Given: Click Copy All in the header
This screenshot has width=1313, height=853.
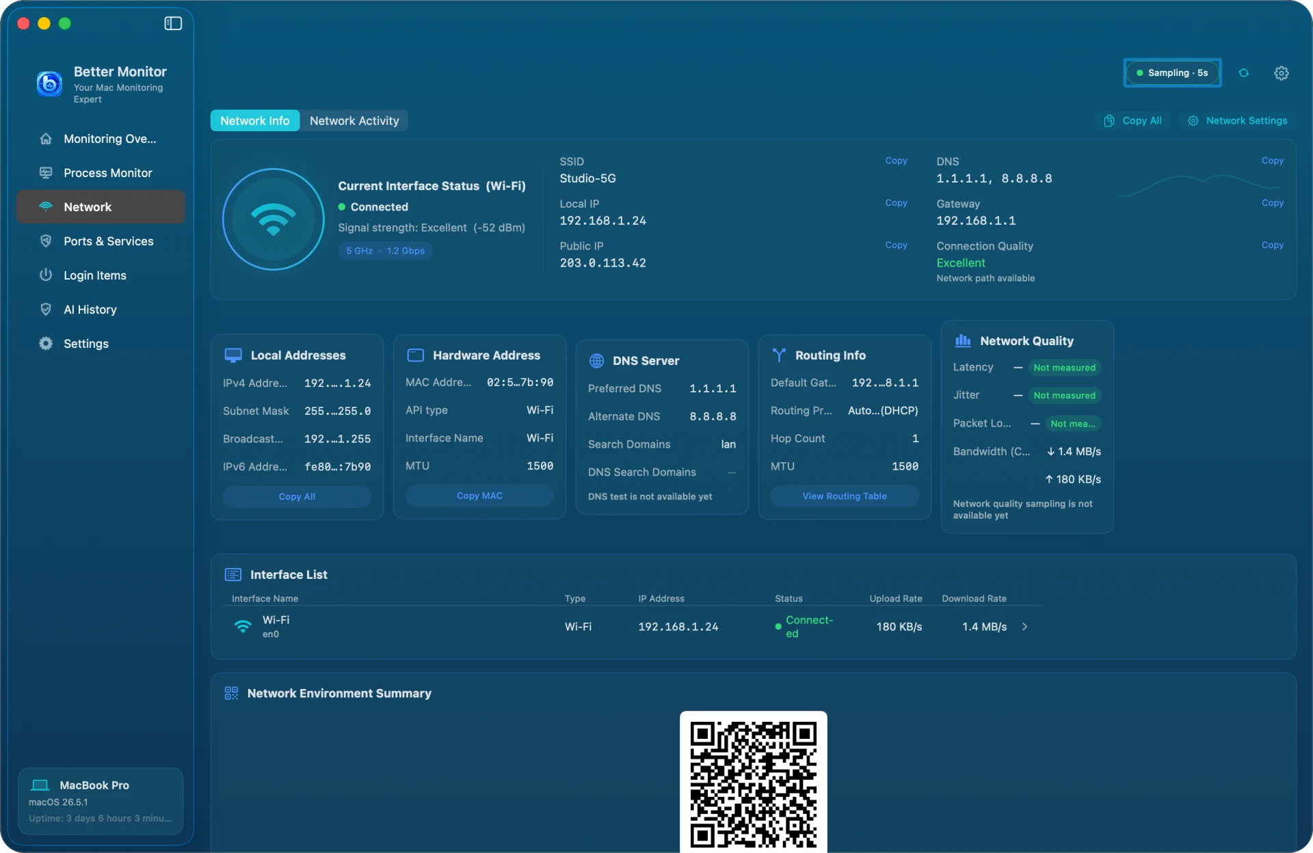Looking at the screenshot, I should coord(1133,120).
